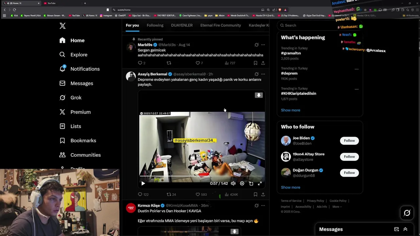This screenshot has width=420, height=236.
Task: Go to Home in sidebar
Action: (72, 40)
